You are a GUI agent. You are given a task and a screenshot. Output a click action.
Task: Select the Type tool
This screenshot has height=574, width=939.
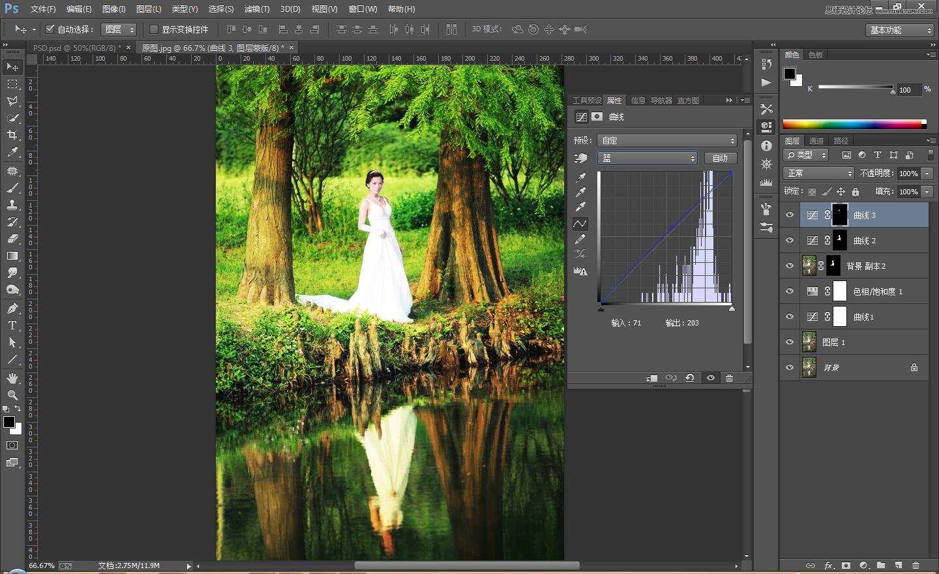12,325
